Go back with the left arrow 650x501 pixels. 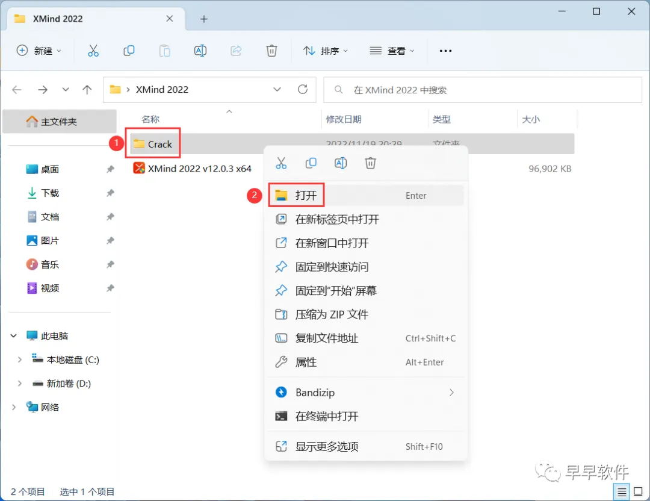(17, 90)
